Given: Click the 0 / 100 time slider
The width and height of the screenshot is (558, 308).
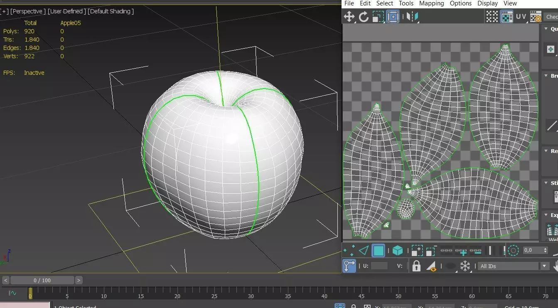Looking at the screenshot, I should tap(42, 280).
